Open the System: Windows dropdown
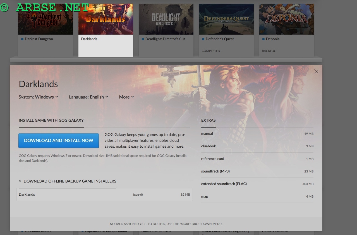The width and height of the screenshot is (357, 235). [x=38, y=97]
